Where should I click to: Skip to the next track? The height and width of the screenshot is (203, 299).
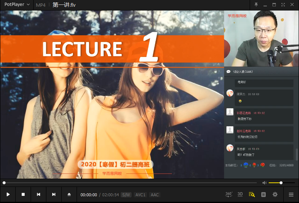[x=54, y=195]
